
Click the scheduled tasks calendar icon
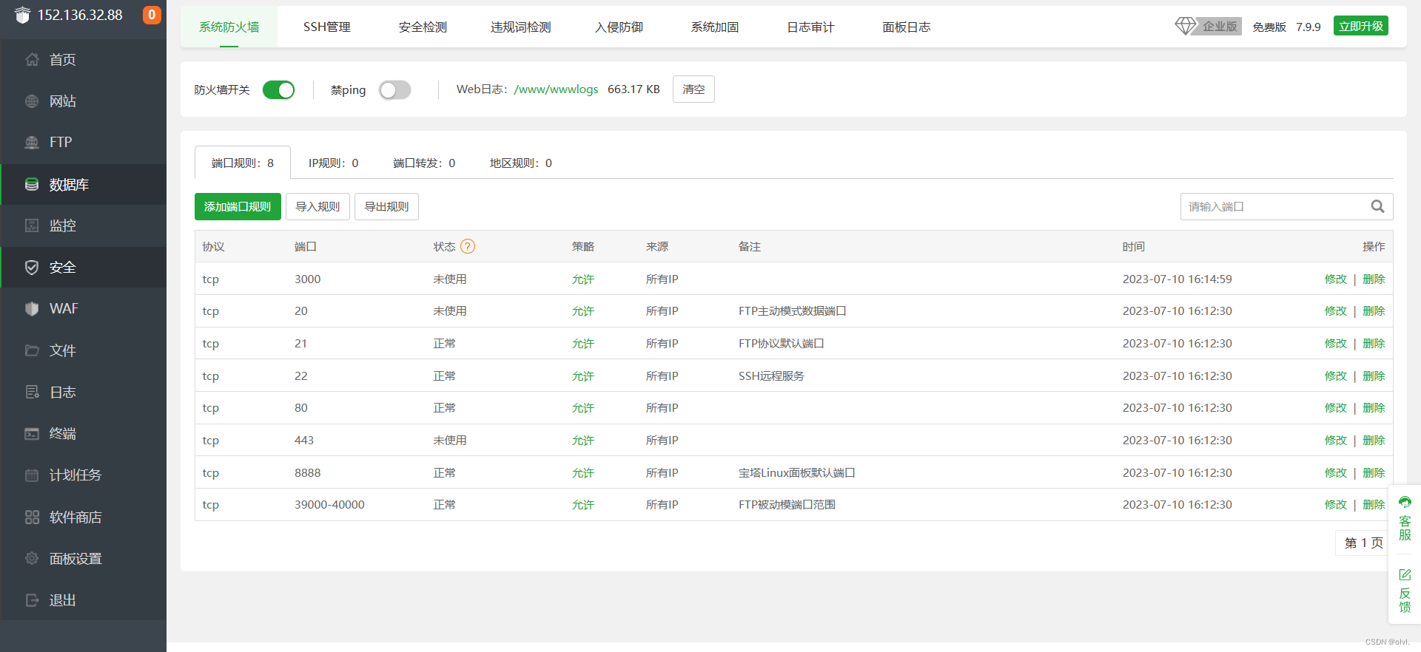32,475
